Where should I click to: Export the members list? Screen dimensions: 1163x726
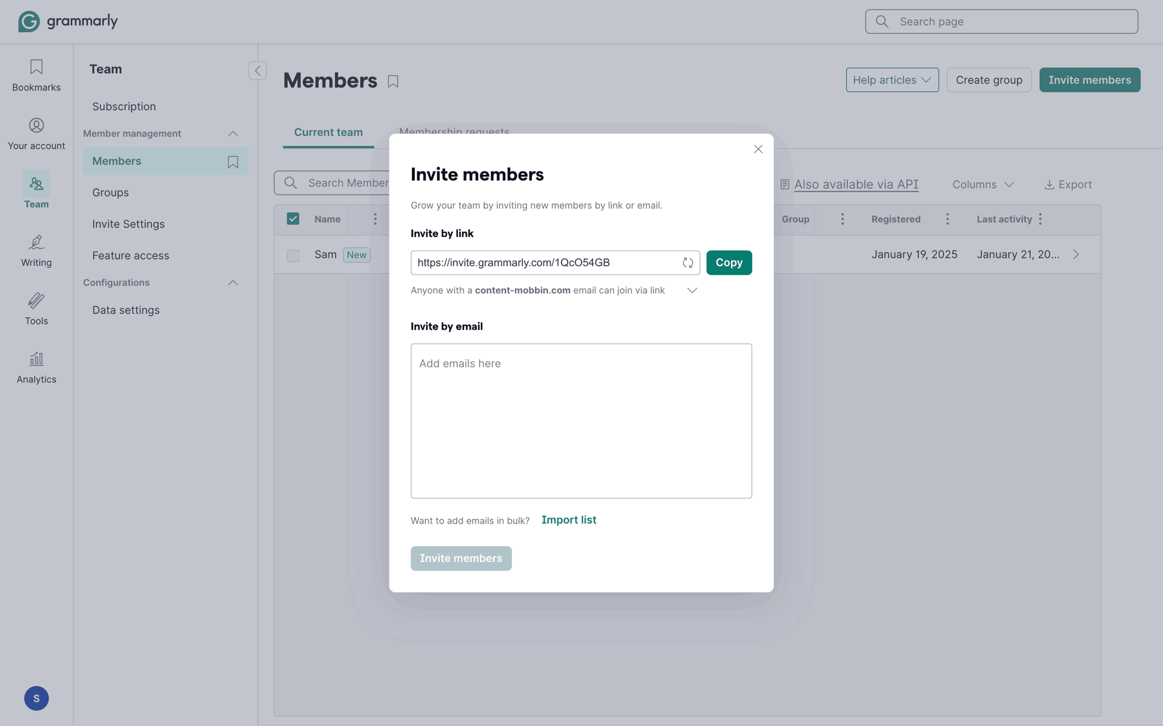click(1068, 185)
